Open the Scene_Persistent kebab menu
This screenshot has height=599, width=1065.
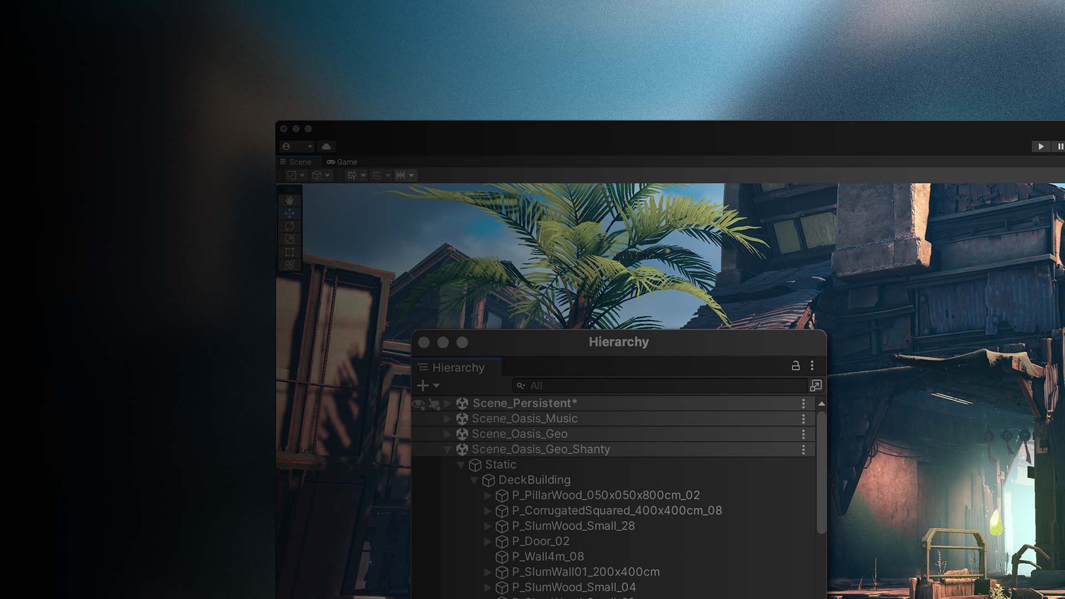pyautogui.click(x=803, y=403)
